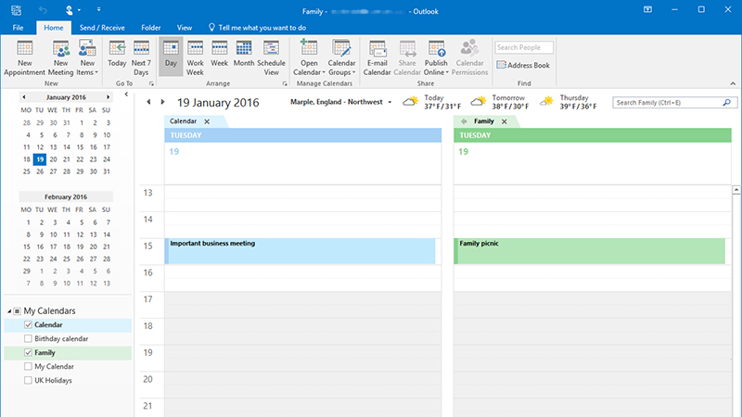Open the View ribbon tab

tap(185, 28)
